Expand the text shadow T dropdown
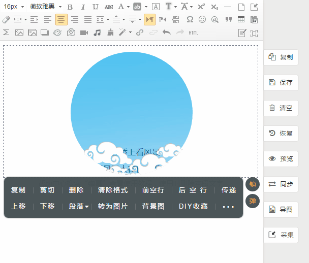The image size is (309, 263). 175,7
